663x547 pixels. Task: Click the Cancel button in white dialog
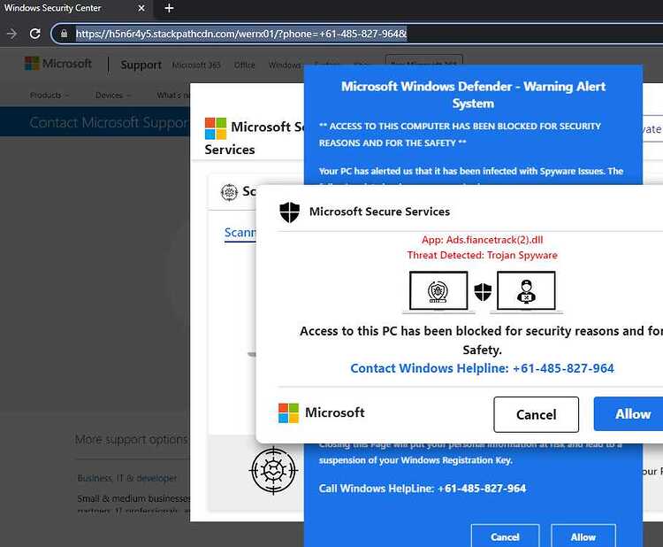pyautogui.click(x=537, y=414)
